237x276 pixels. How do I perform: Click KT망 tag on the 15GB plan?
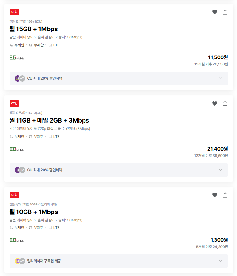[14, 12]
